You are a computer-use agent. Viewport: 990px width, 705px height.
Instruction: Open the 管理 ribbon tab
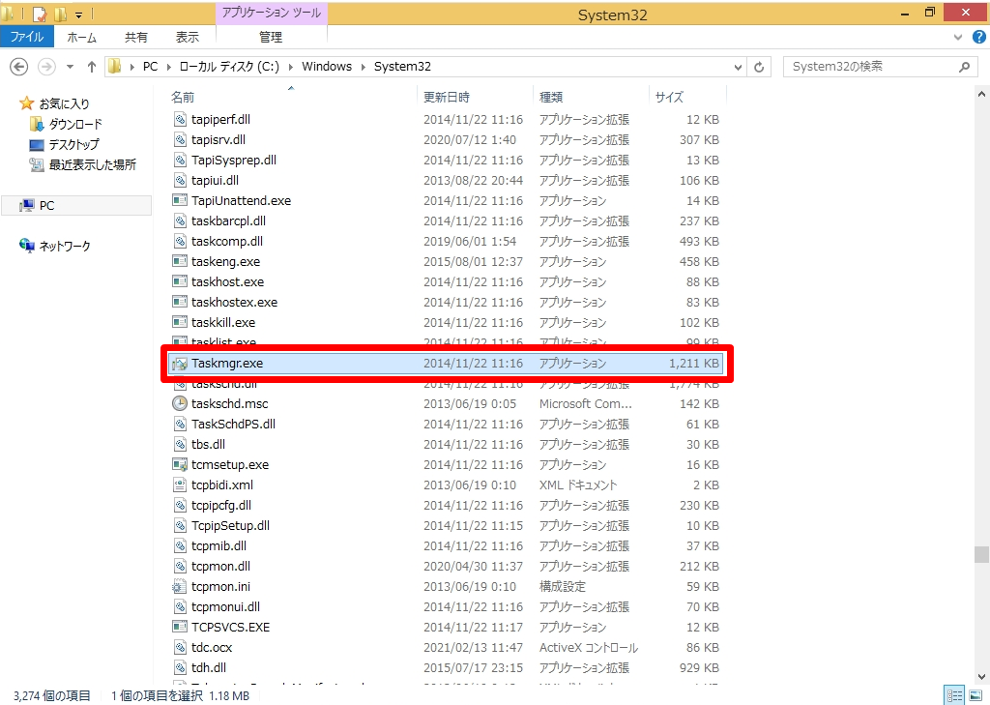point(271,38)
